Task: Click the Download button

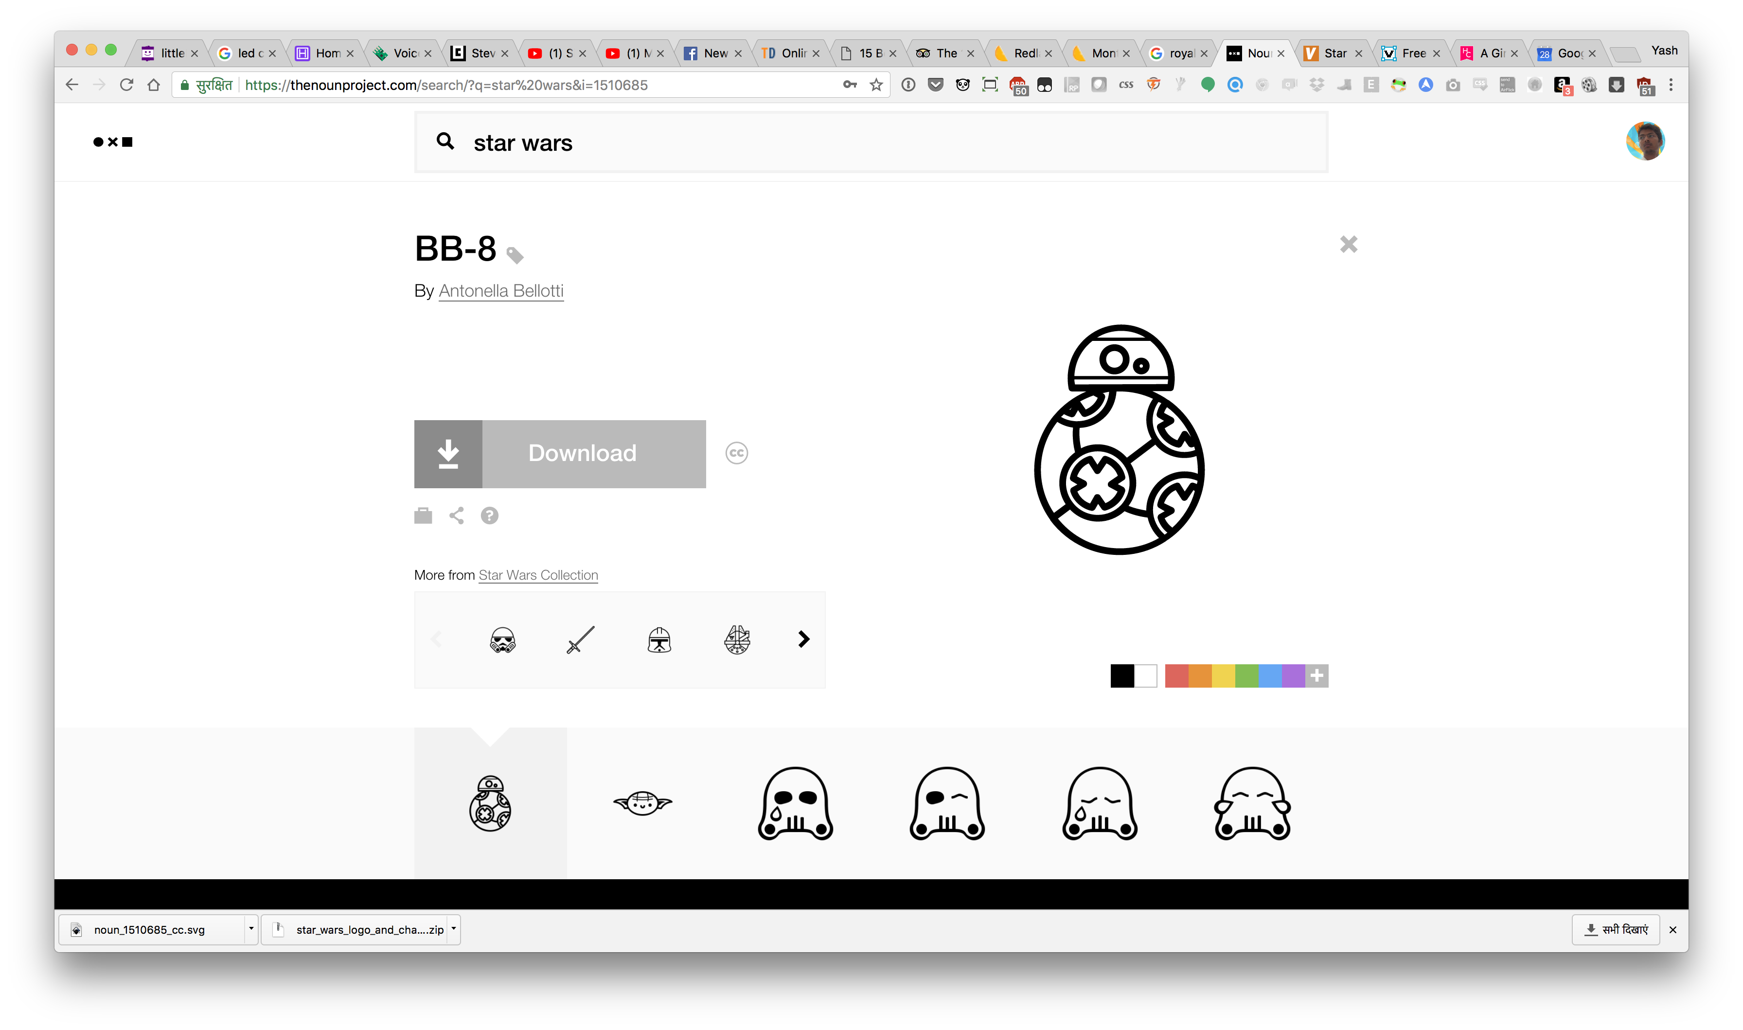Action: pos(560,453)
